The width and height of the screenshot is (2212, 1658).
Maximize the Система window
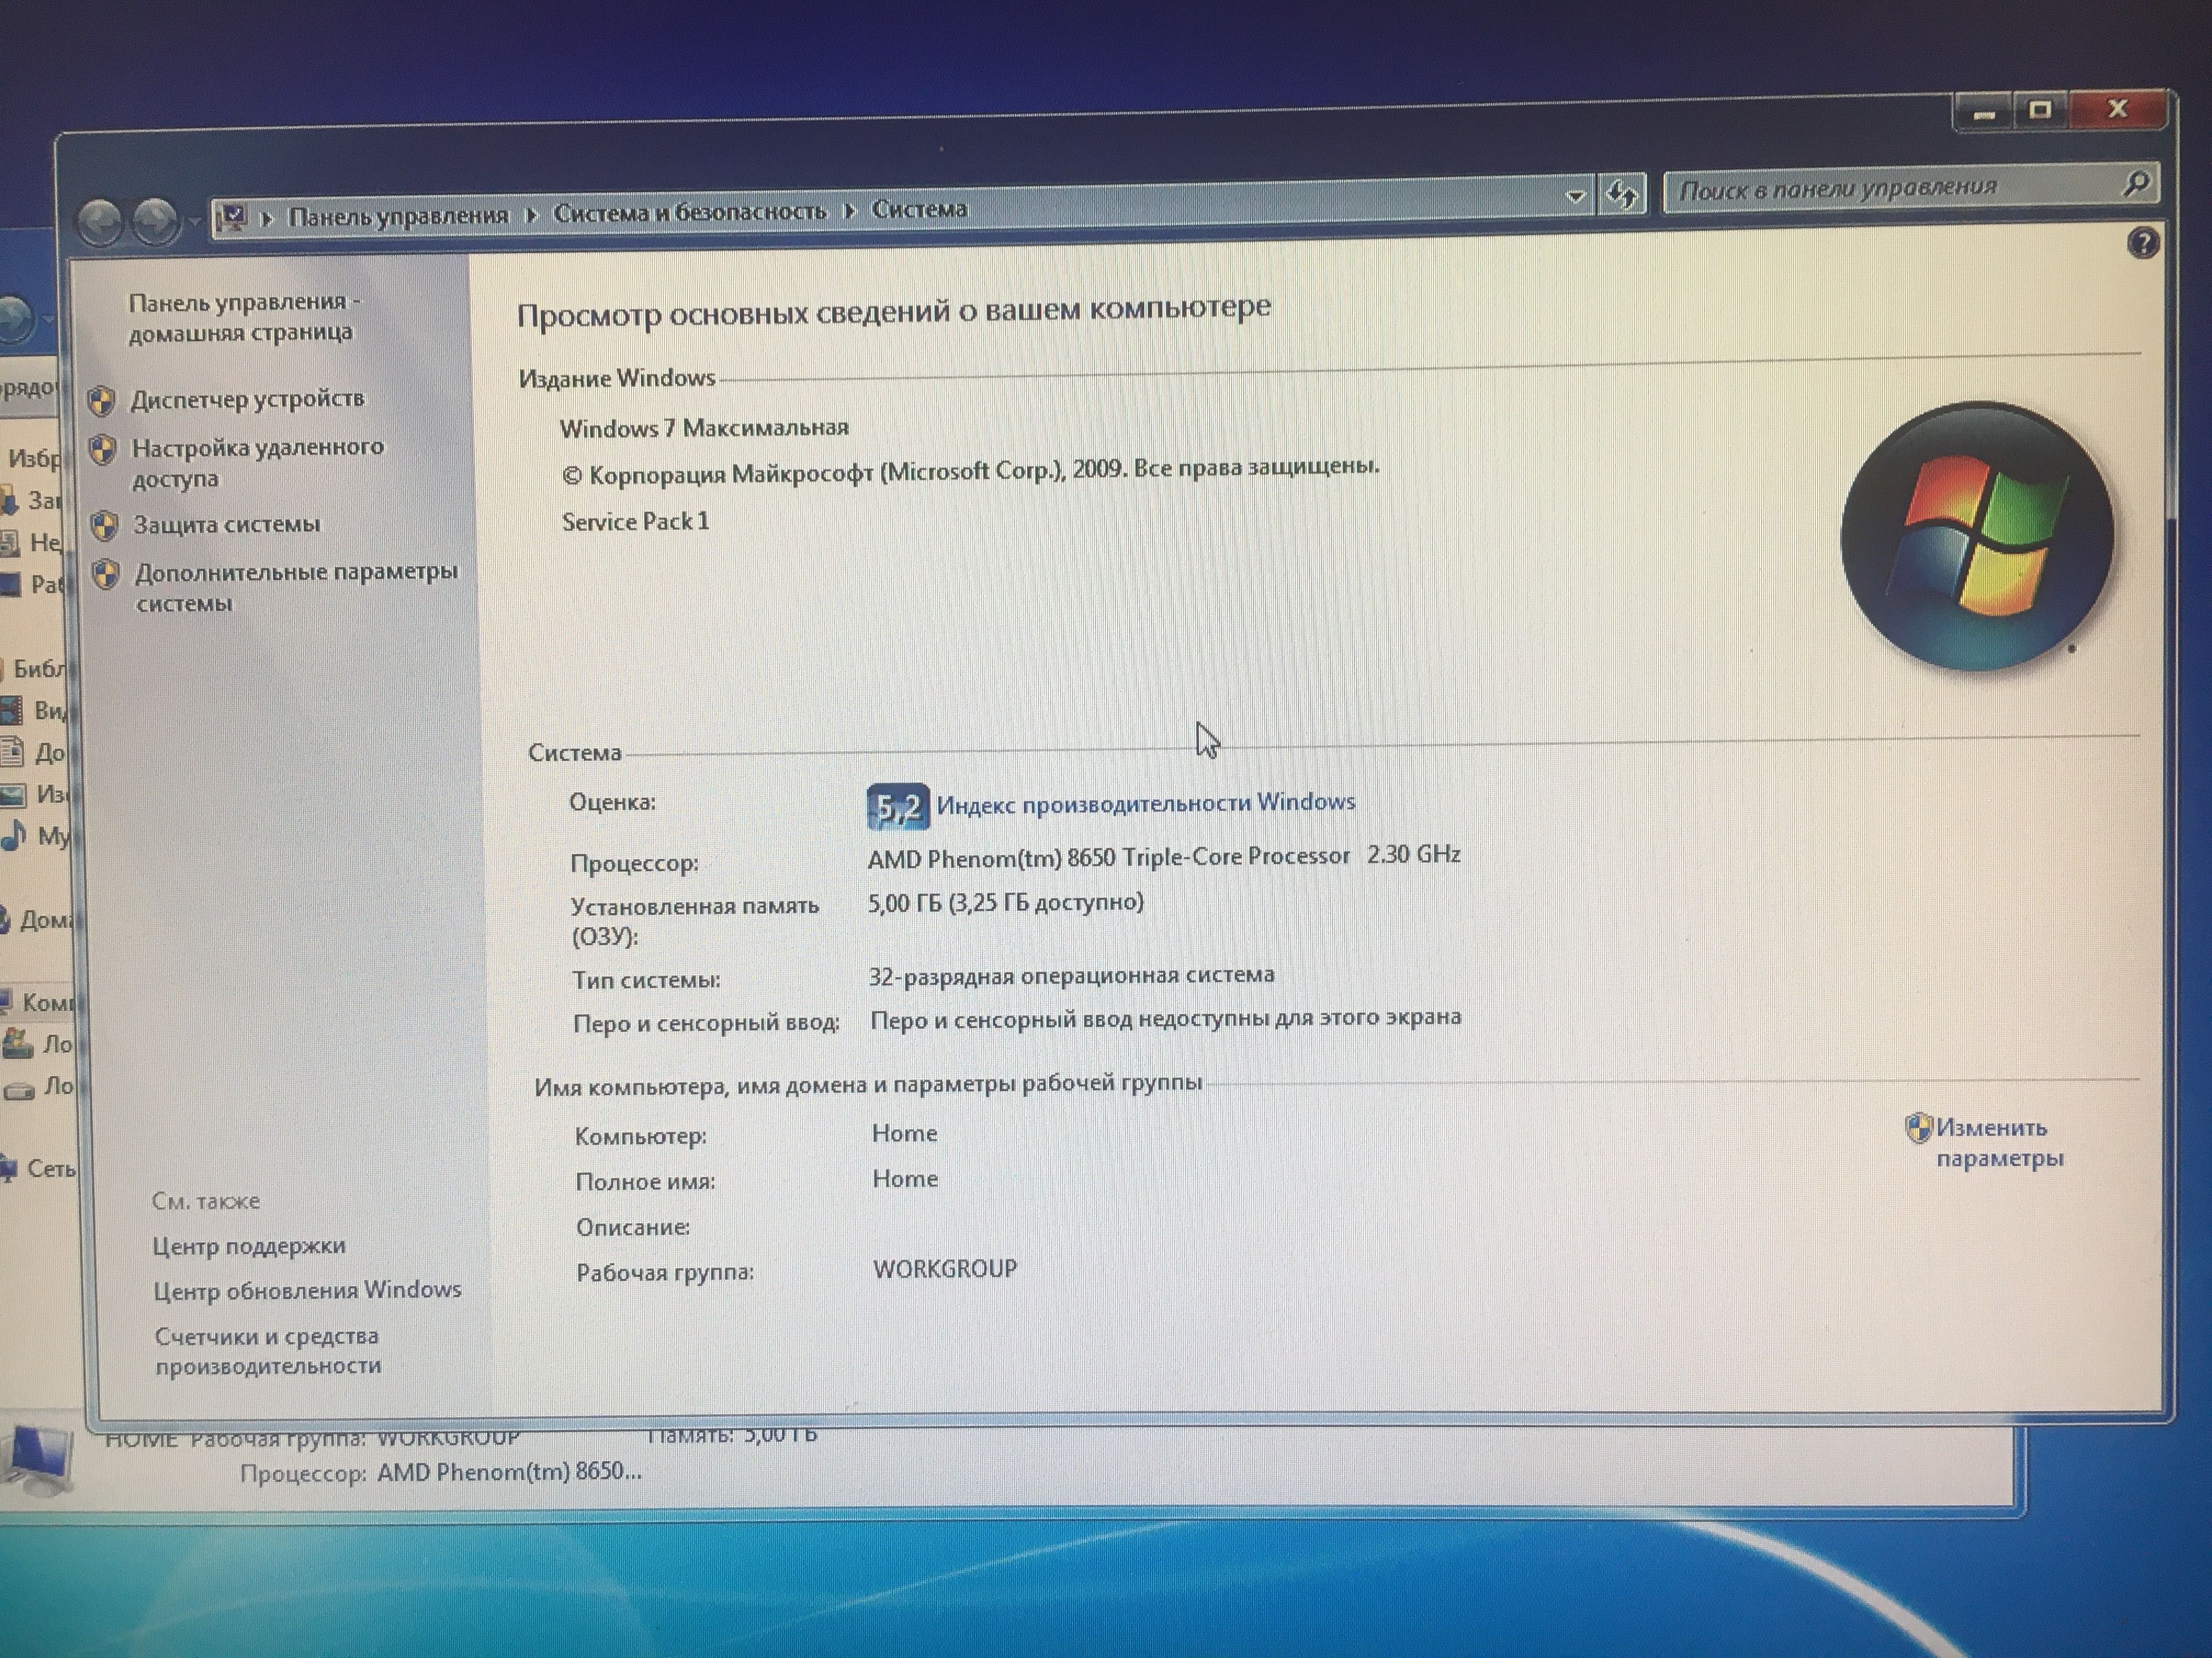point(2040,109)
